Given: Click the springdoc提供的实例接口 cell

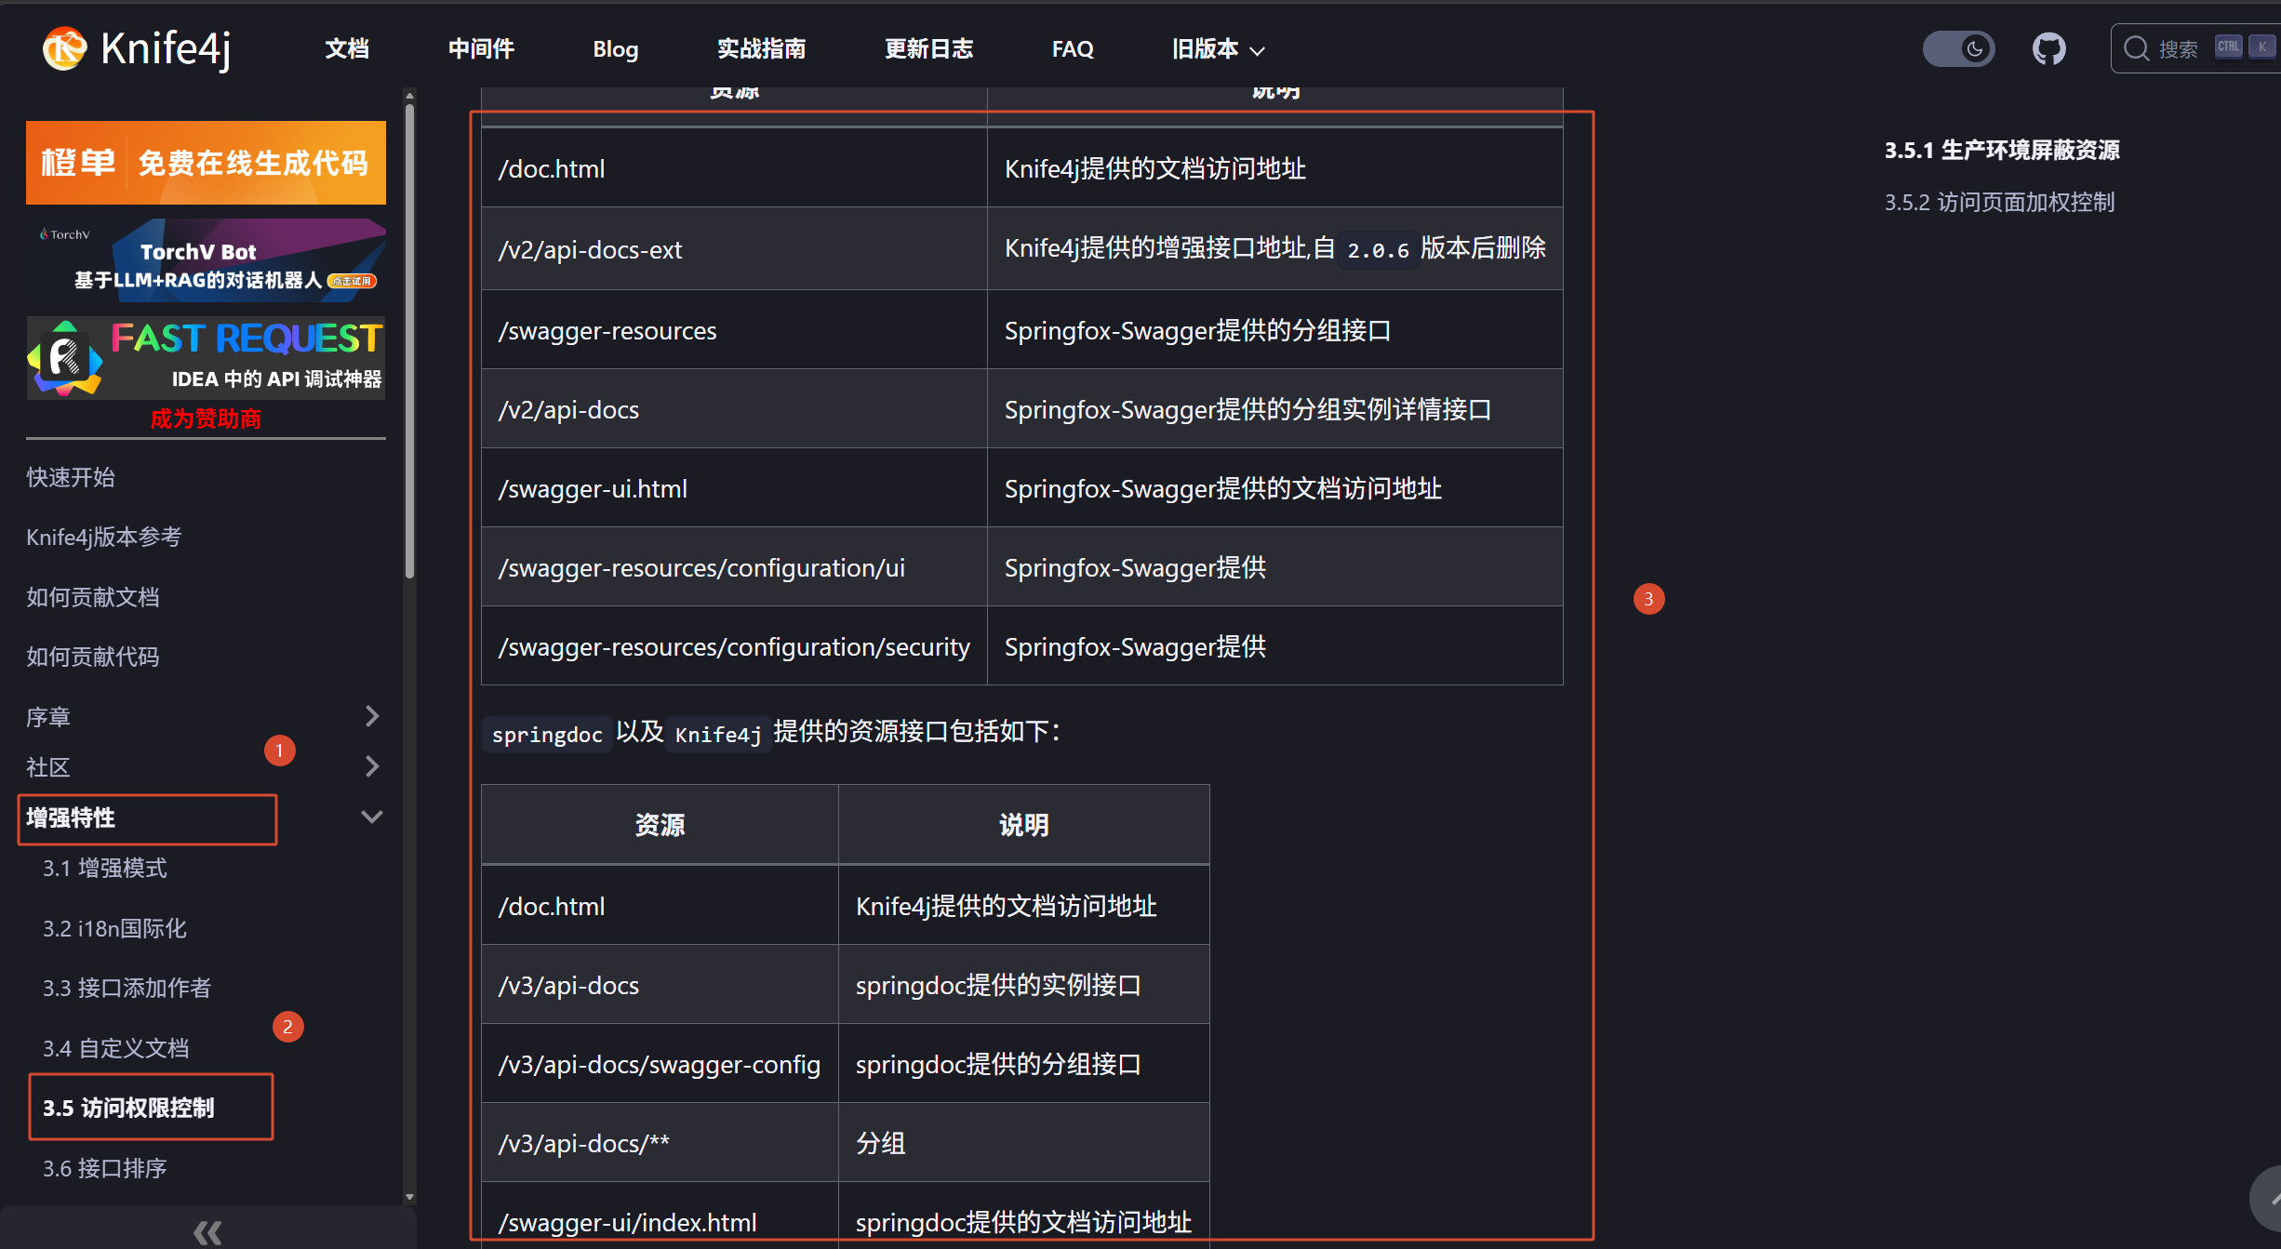Looking at the screenshot, I should click(1023, 985).
